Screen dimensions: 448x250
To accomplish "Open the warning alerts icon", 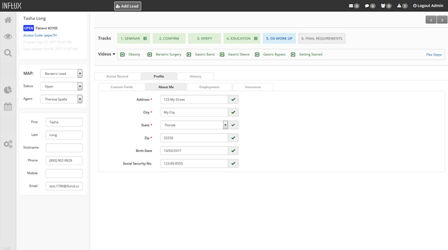I will pyautogui.click(x=399, y=6).
